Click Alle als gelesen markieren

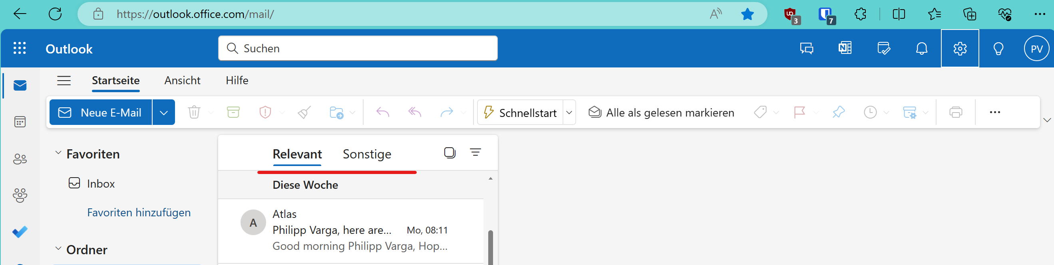pyautogui.click(x=661, y=112)
